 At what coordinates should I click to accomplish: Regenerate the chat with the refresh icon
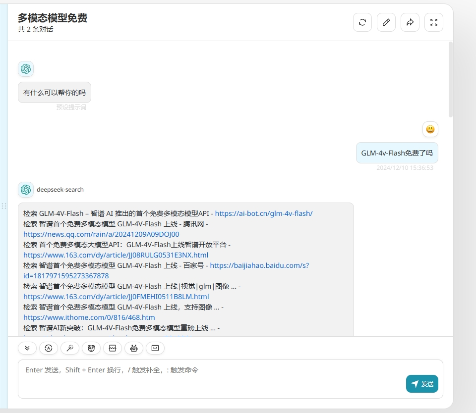click(362, 22)
